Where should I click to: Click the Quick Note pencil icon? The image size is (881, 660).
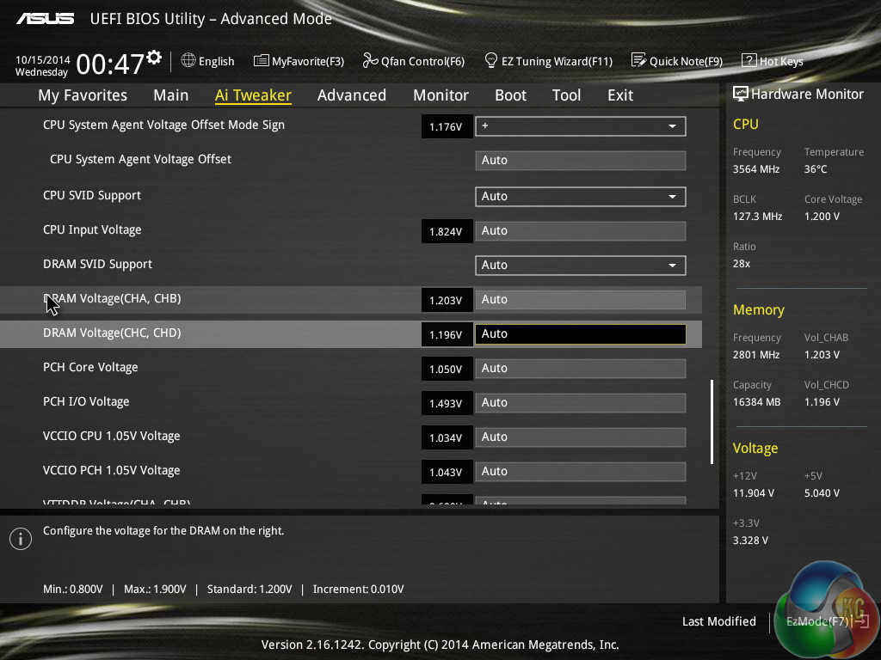click(639, 60)
